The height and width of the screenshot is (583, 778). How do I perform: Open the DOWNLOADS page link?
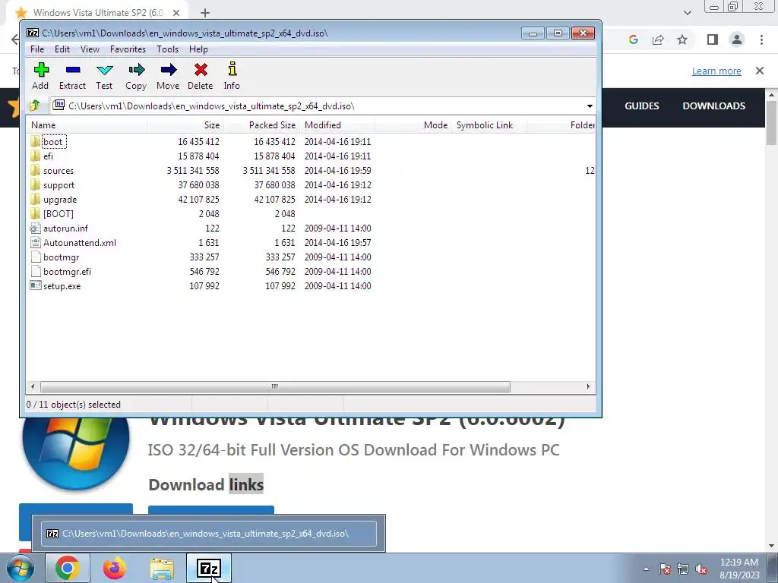pos(713,106)
